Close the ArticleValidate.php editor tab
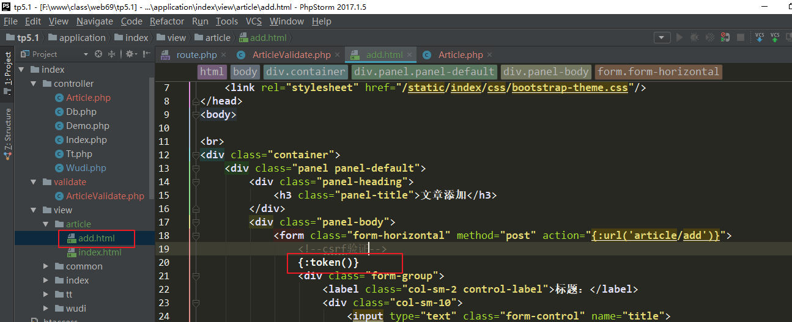This screenshot has width=792, height=322. 337,55
